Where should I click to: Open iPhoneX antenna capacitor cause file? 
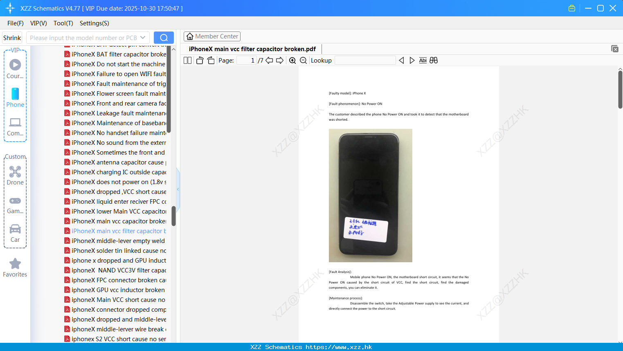(115, 162)
